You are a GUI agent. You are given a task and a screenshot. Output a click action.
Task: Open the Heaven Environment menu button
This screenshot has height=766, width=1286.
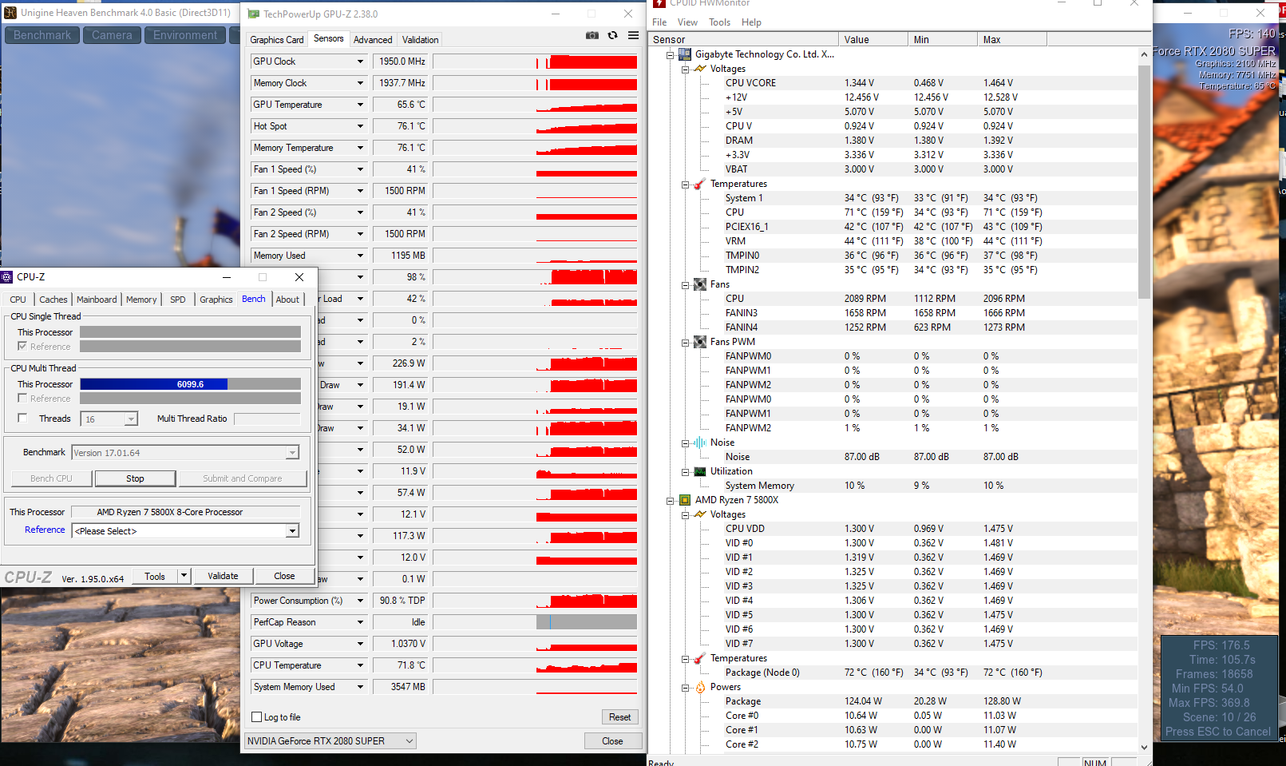pyautogui.click(x=185, y=35)
